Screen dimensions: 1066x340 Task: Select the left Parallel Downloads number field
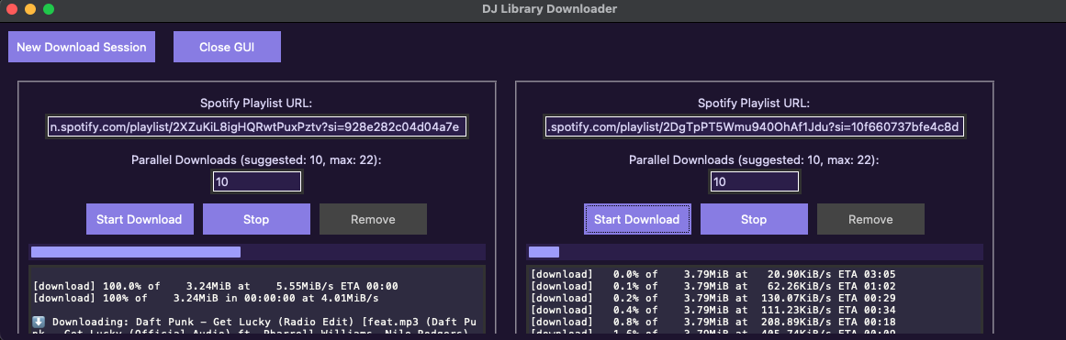pyautogui.click(x=257, y=181)
